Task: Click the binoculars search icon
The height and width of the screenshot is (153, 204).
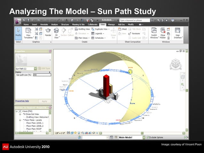Action: tap(152, 20)
